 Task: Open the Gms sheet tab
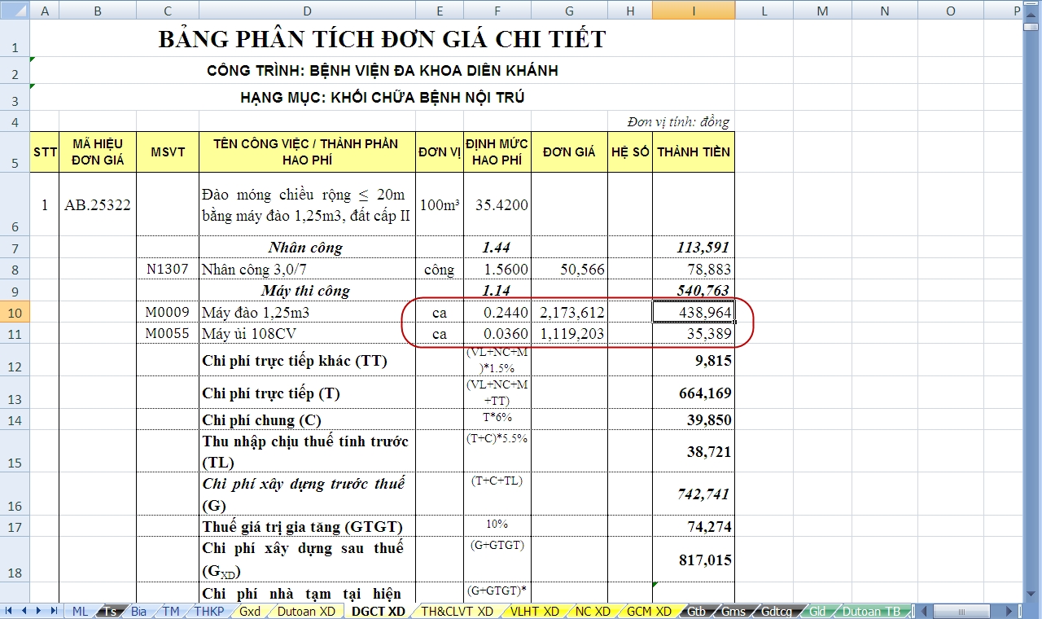coord(733,611)
